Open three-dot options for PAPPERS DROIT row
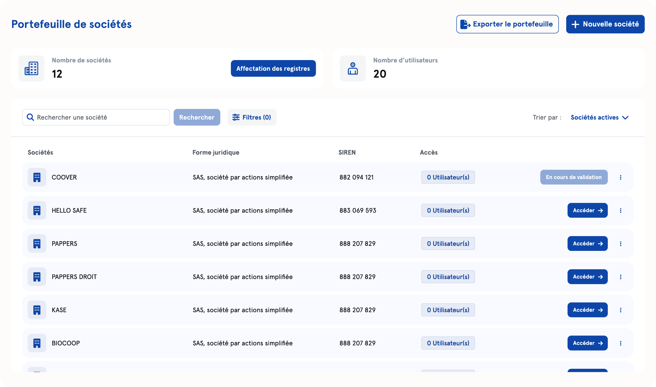Image resolution: width=656 pixels, height=387 pixels. [620, 277]
